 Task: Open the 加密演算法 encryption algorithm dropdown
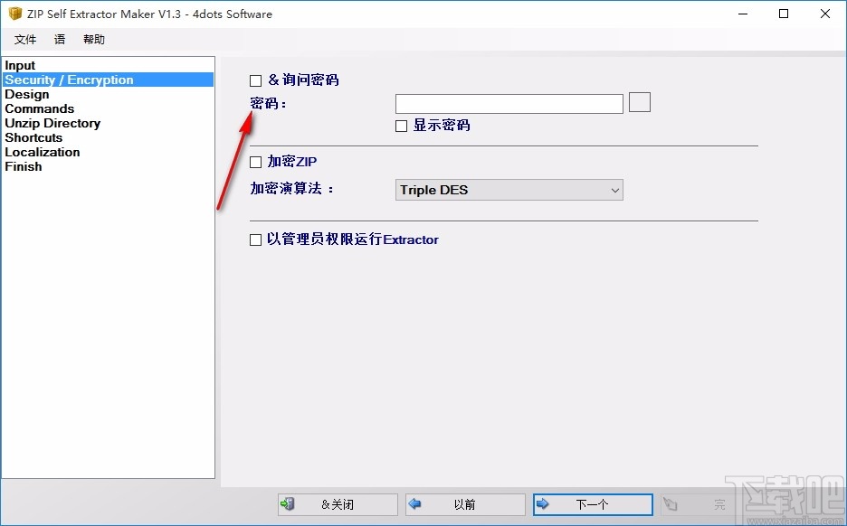pyautogui.click(x=509, y=190)
